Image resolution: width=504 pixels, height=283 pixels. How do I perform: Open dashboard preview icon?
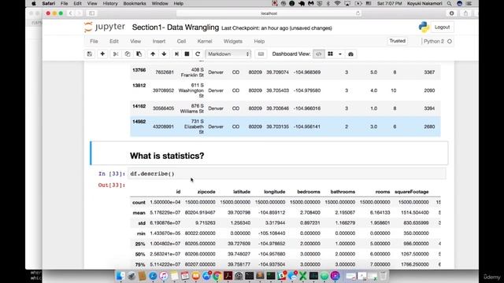[350, 54]
